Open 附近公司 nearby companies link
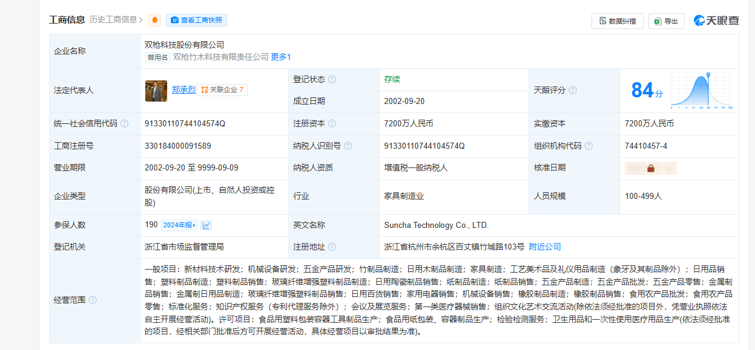 pyautogui.click(x=545, y=247)
